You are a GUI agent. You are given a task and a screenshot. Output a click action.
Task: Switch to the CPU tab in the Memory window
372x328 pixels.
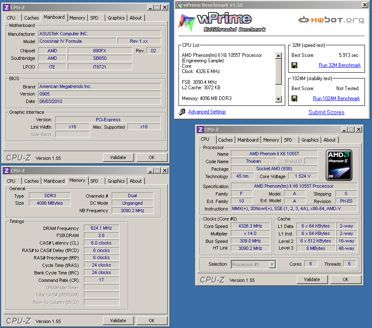pyautogui.click(x=11, y=181)
